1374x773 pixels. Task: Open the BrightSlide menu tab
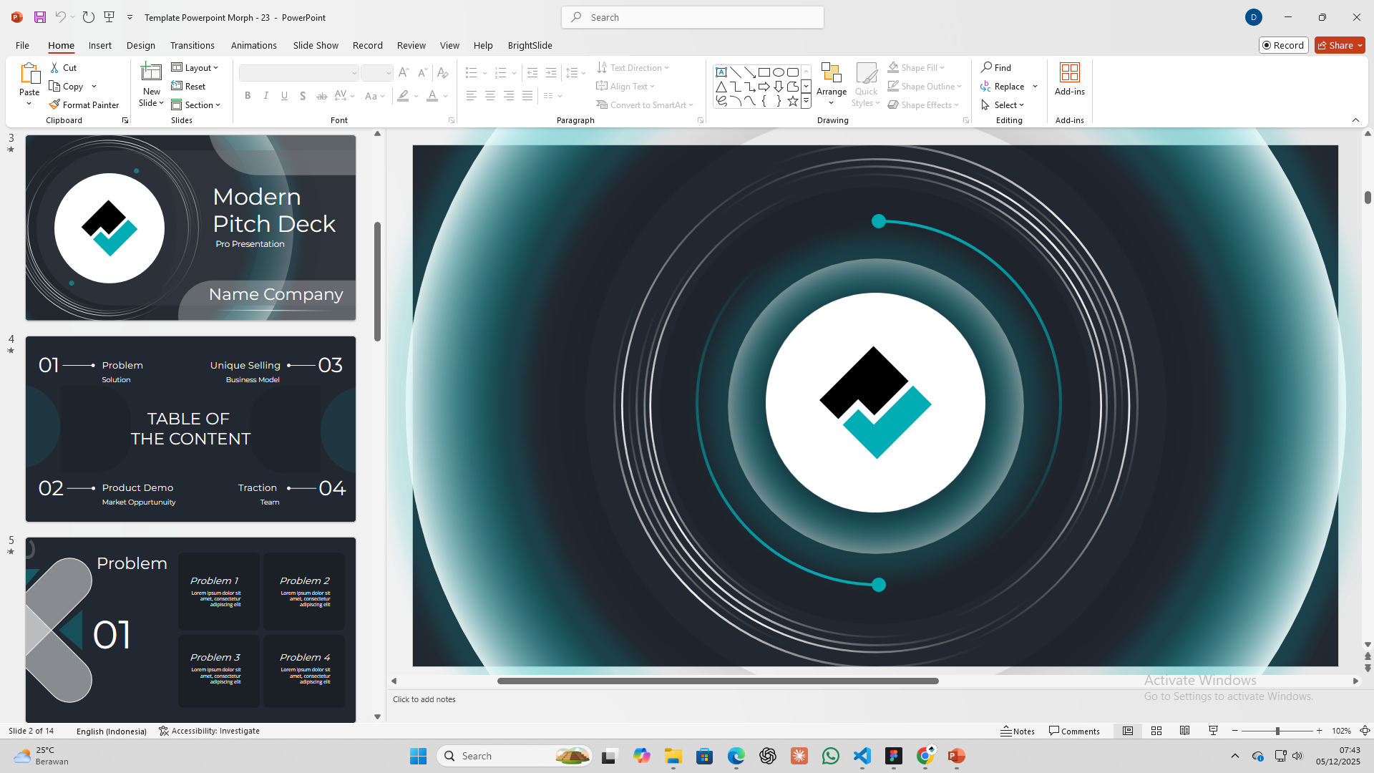pyautogui.click(x=530, y=45)
